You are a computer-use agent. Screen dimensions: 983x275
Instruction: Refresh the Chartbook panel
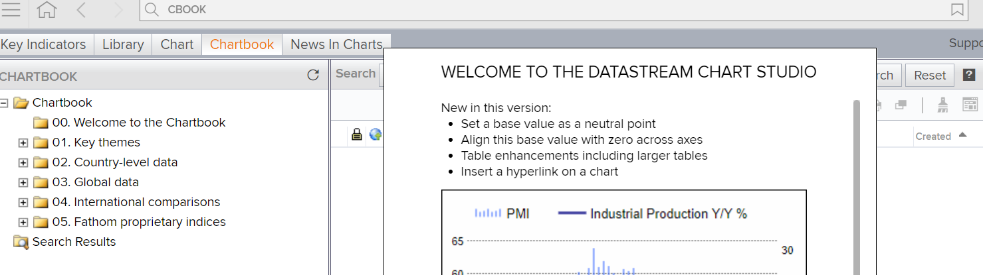point(313,76)
